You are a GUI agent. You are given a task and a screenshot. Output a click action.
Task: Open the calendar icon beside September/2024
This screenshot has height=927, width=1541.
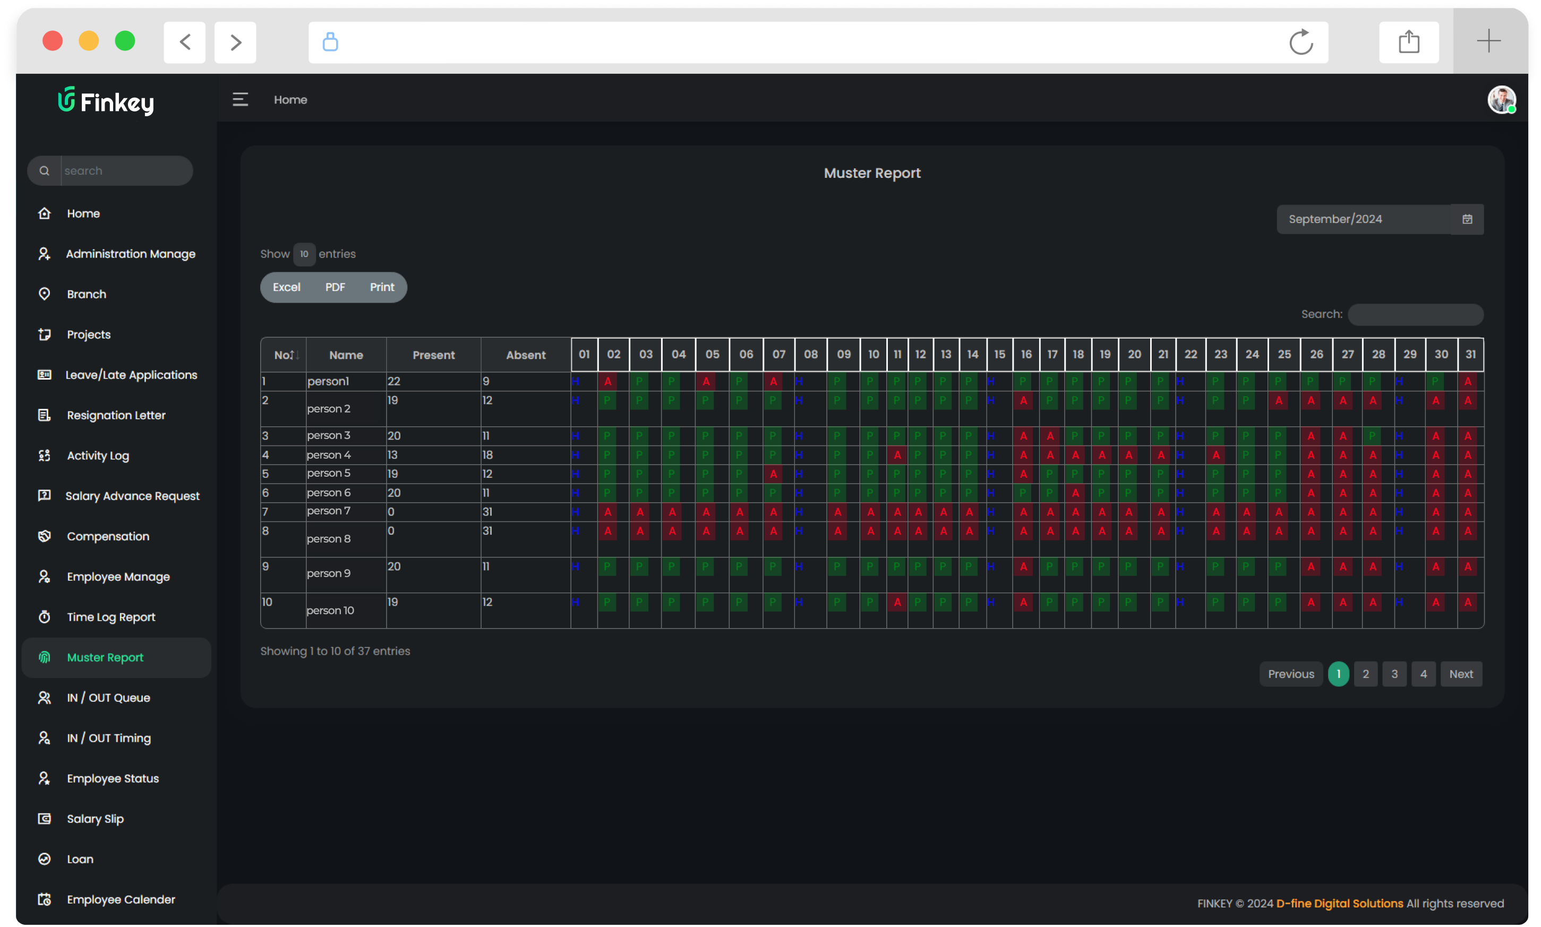click(1467, 219)
